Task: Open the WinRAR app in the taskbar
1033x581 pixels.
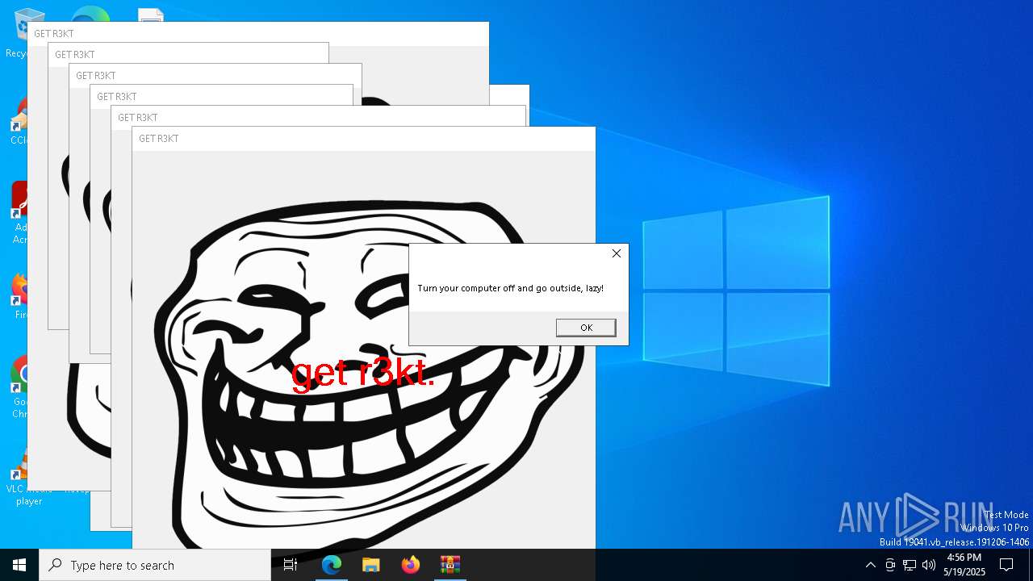Action: tap(450, 565)
